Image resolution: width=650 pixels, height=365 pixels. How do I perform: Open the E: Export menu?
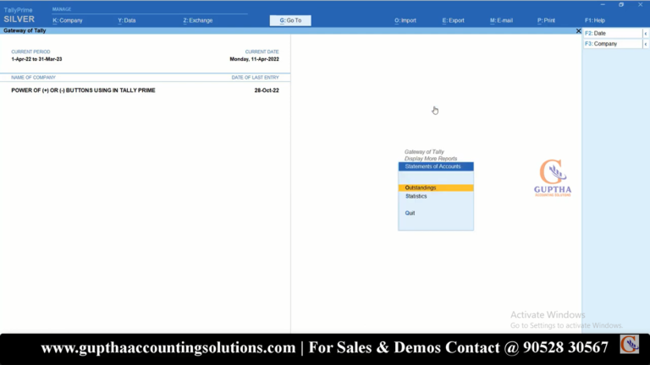point(453,20)
